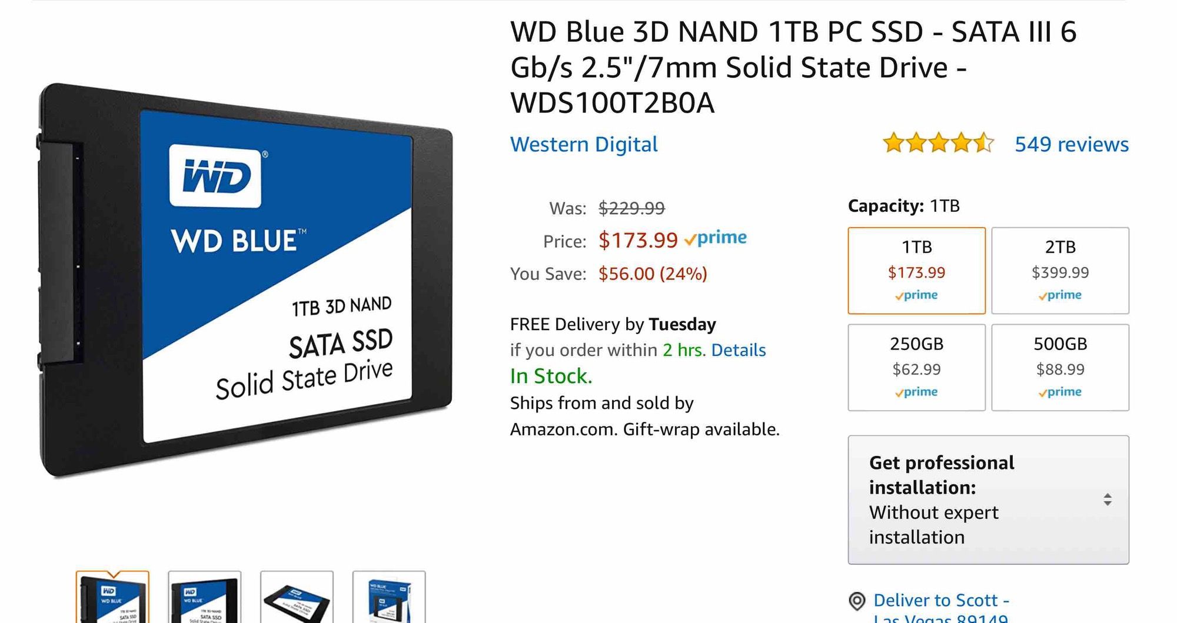Open the professional installation dropdown

[x=988, y=499]
